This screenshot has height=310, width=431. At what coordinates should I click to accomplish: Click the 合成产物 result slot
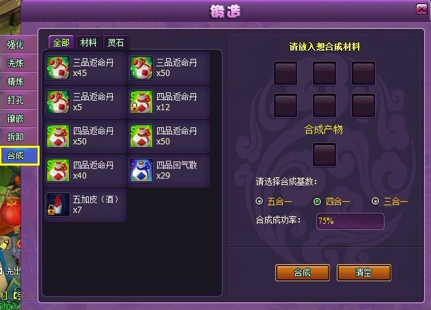[x=324, y=155]
